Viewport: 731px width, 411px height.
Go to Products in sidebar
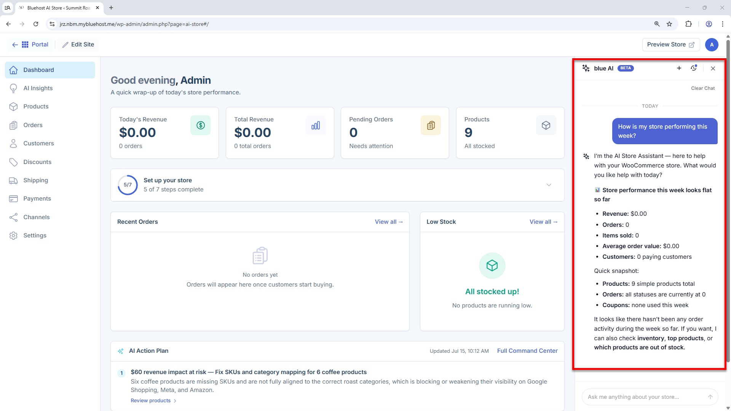pyautogui.click(x=50, y=107)
